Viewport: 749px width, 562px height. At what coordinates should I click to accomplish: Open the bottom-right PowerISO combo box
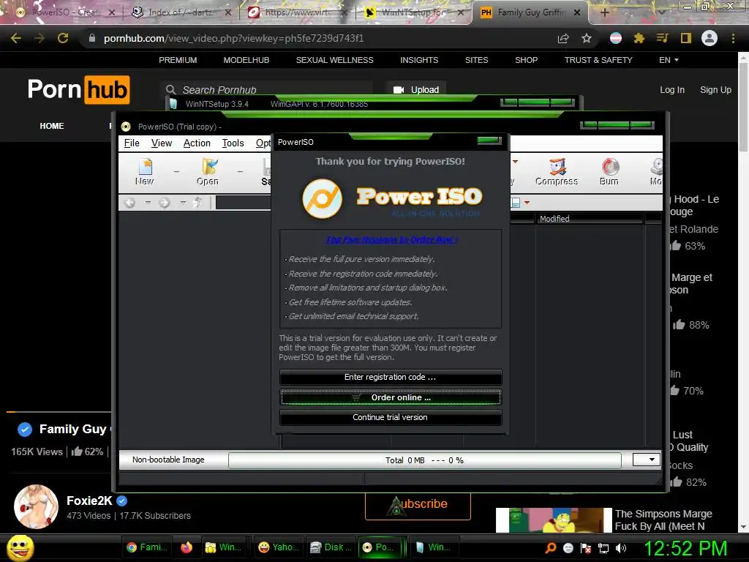(x=647, y=460)
